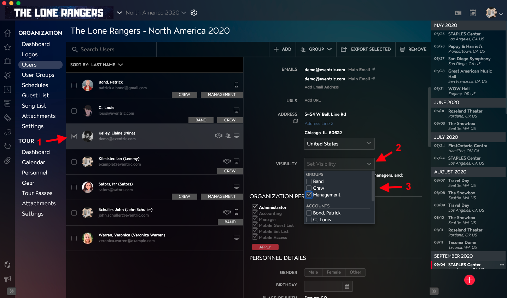Open the United States country dropdown
507x298 pixels.
[339, 144]
